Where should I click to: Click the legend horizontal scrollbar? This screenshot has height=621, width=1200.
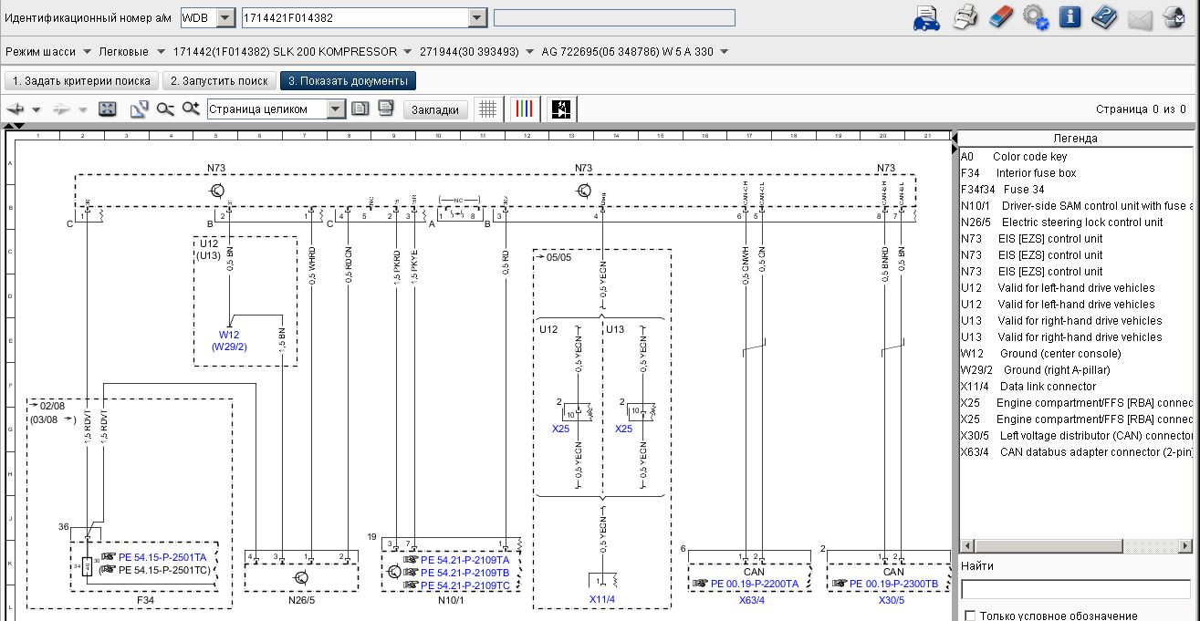click(x=1076, y=545)
